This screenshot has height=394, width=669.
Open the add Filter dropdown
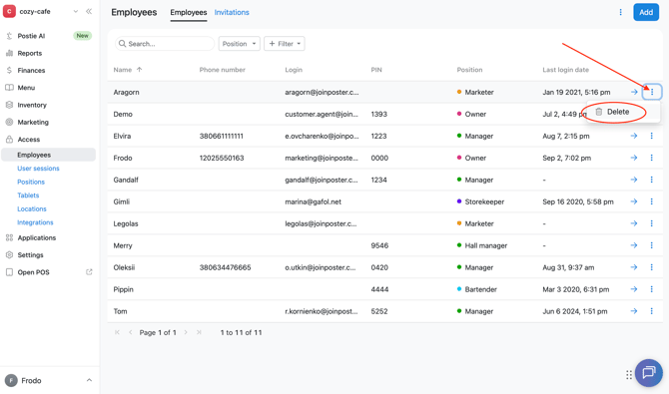[x=285, y=44]
